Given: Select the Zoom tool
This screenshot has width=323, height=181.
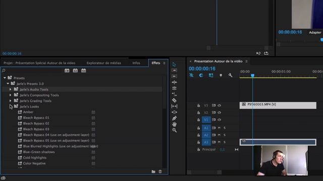Looking at the screenshot, I should pyautogui.click(x=174, y=130).
